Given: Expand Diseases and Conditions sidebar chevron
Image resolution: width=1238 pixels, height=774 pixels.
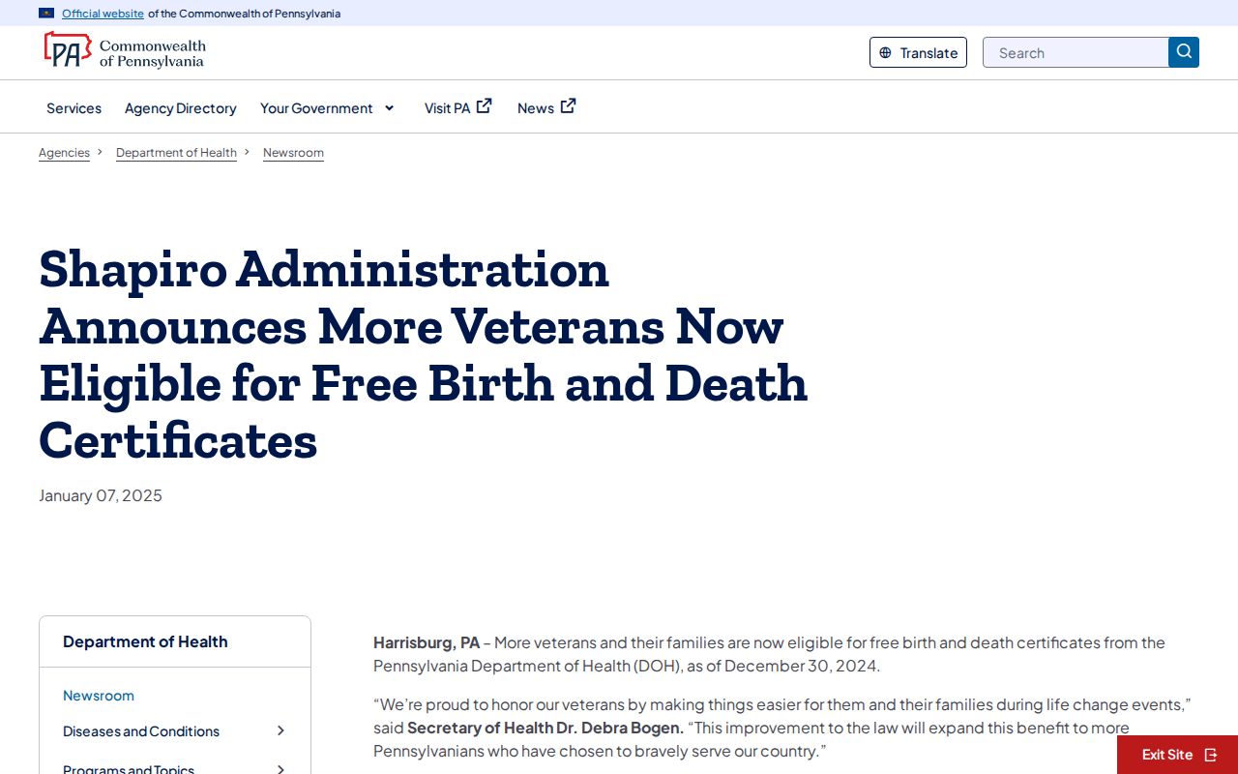Looking at the screenshot, I should pos(280,731).
